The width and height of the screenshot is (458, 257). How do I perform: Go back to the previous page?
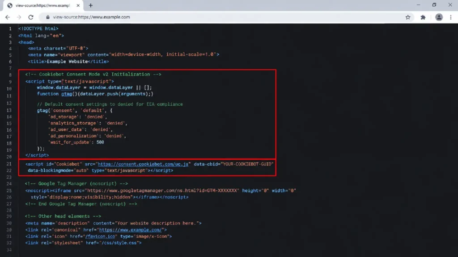(8, 17)
